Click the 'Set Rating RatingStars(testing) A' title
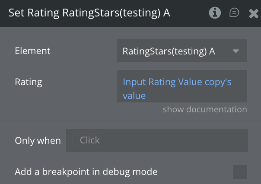 pyautogui.click(x=89, y=13)
